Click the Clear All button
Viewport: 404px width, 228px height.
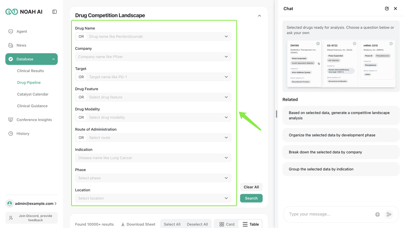251,187
